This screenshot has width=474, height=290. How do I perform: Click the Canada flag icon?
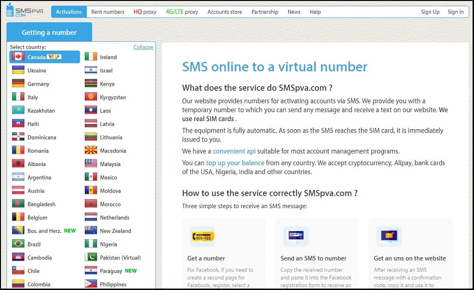point(18,57)
